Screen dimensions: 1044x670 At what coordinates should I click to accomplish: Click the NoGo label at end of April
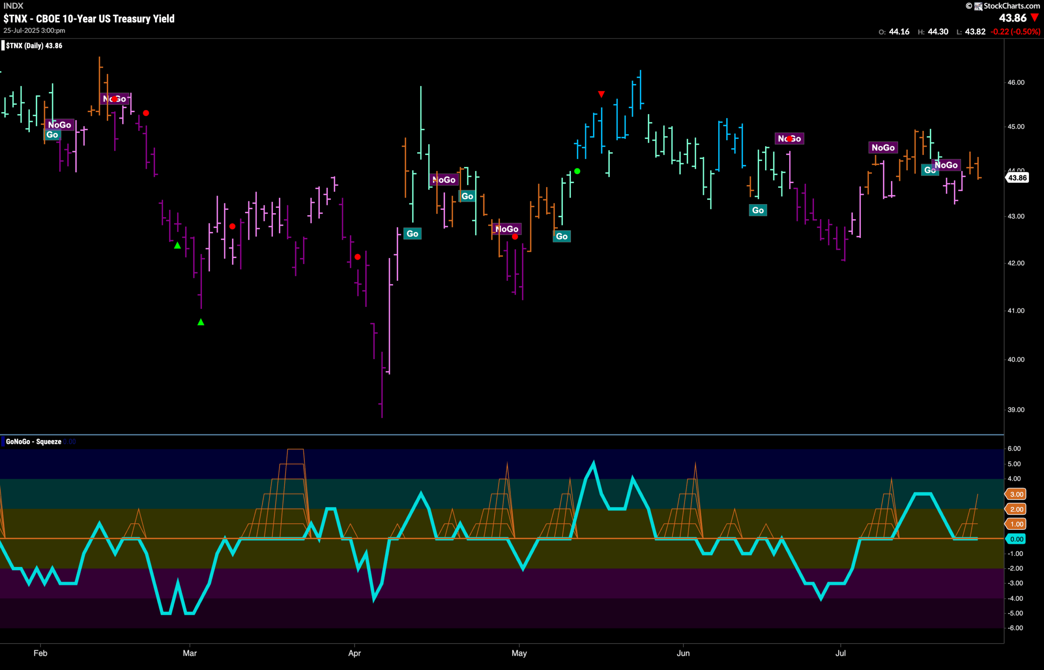[507, 229]
